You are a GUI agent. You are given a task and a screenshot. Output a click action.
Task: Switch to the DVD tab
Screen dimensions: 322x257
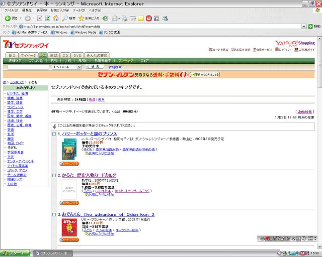pos(77,55)
